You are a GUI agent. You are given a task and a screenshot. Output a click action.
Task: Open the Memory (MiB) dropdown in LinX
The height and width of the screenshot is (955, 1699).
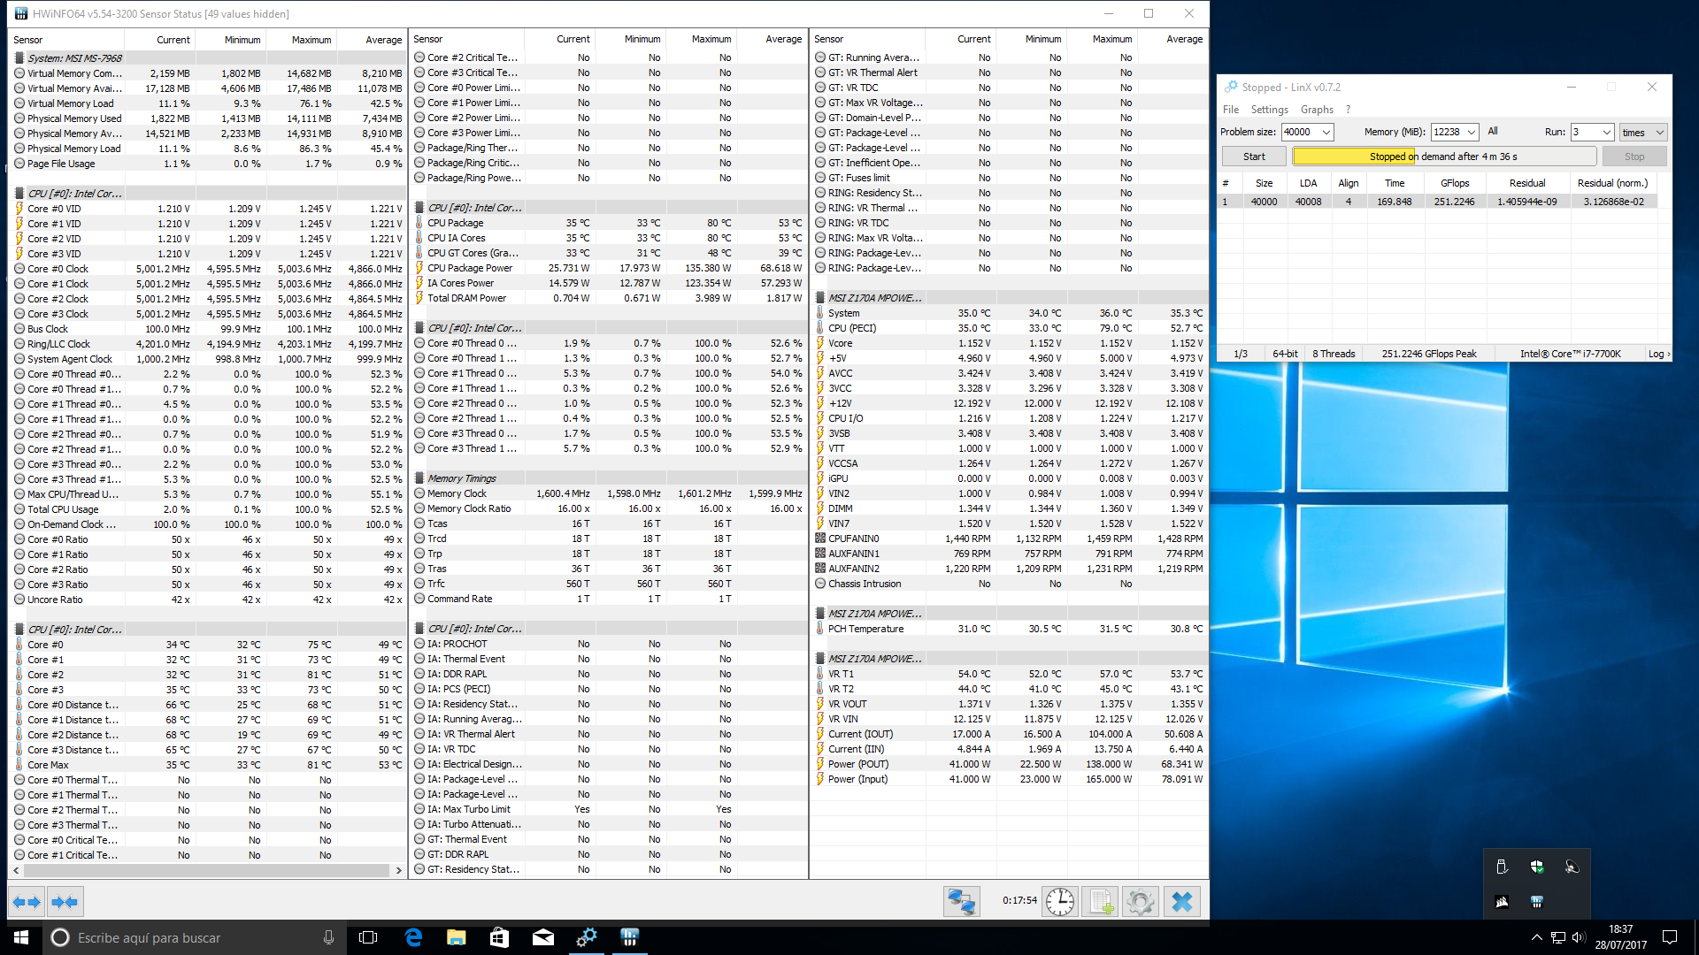[1472, 132]
